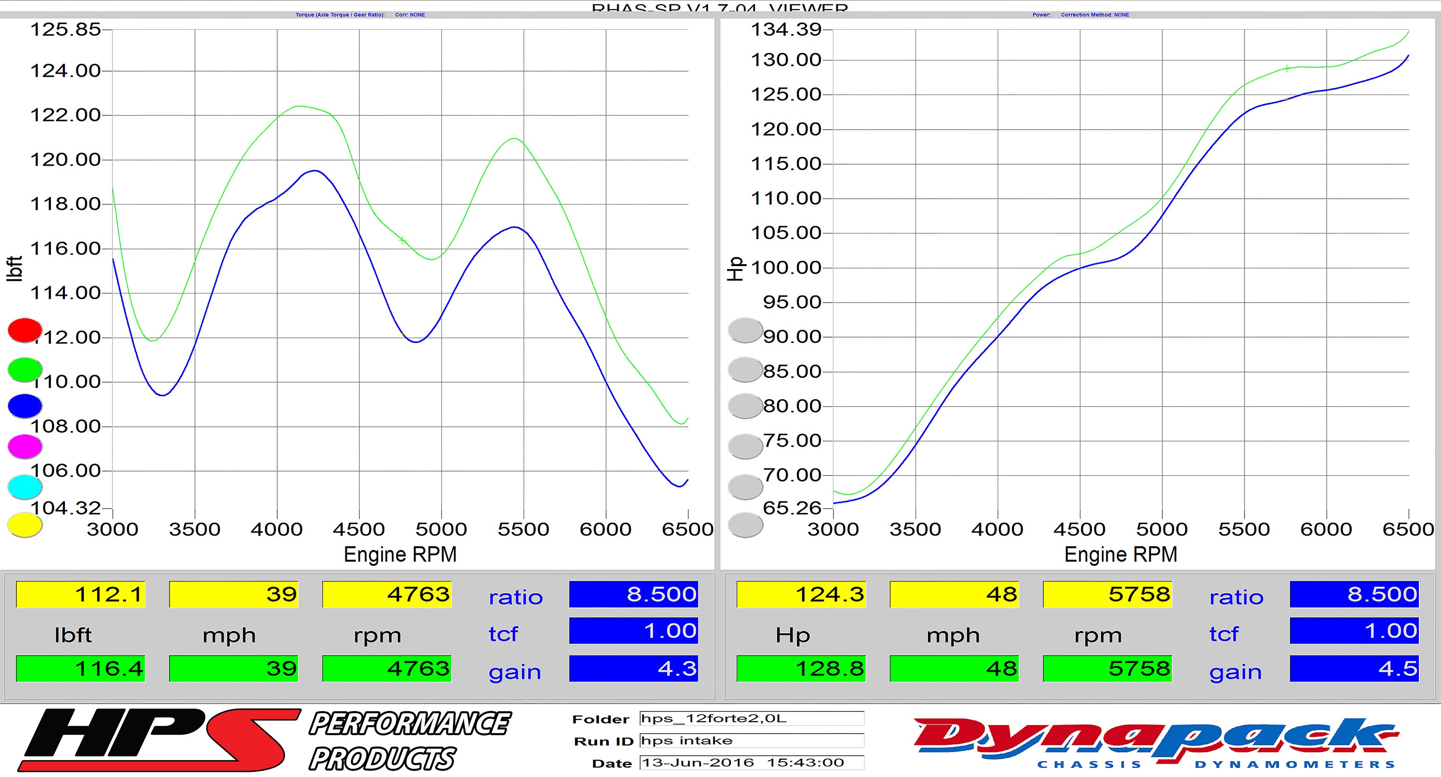Open the Hp ratio field showing 8.500
Image resolution: width=1441 pixels, height=777 pixels.
pos(1353,594)
